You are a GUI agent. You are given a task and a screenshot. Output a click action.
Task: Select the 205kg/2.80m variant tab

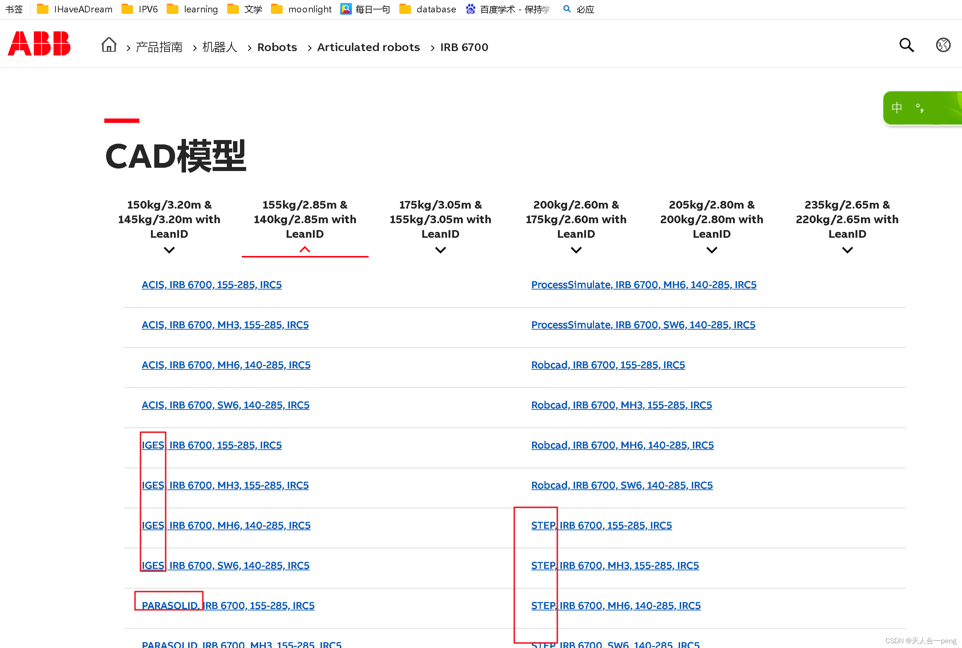(711, 220)
